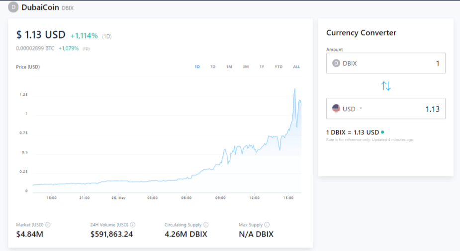Click the green live-rate status dot

pyautogui.click(x=382, y=132)
